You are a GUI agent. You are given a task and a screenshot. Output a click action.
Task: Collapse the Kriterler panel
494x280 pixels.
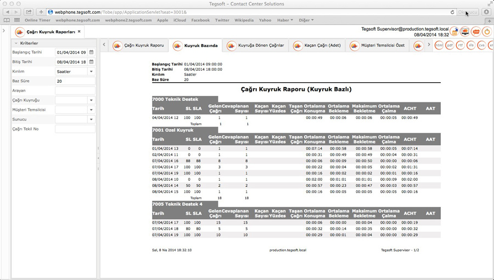16,43
